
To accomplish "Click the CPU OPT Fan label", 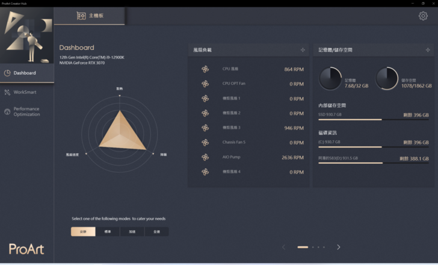I will pos(234,83).
